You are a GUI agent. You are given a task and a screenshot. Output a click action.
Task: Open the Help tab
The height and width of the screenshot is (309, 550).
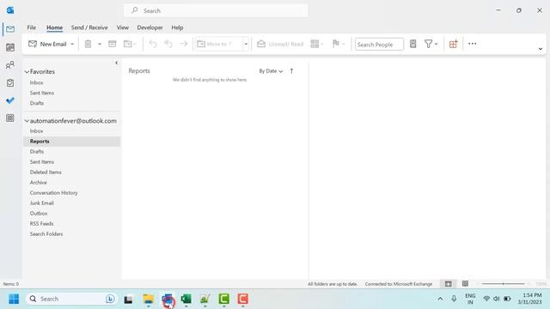(x=177, y=27)
